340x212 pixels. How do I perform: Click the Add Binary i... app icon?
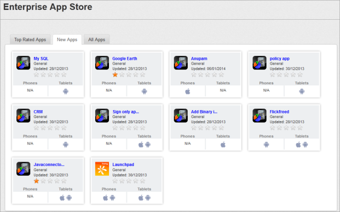tap(181, 116)
